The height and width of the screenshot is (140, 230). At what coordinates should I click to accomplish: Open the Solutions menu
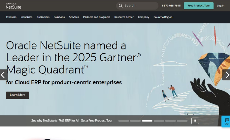[x=59, y=17]
